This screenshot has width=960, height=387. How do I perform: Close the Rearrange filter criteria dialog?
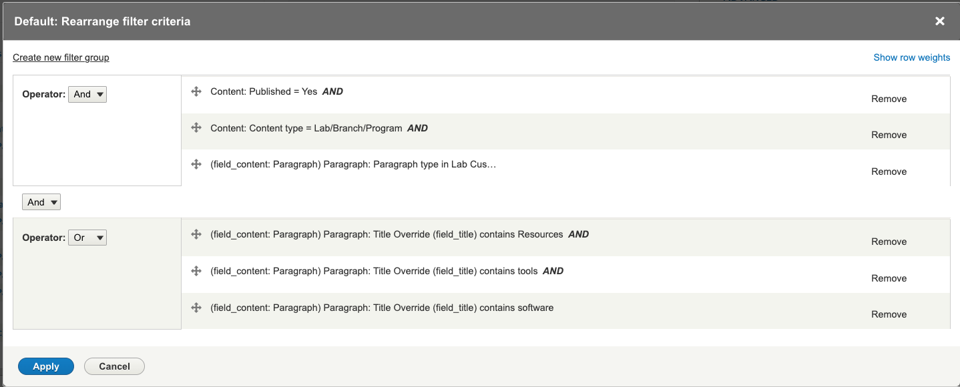click(x=940, y=21)
